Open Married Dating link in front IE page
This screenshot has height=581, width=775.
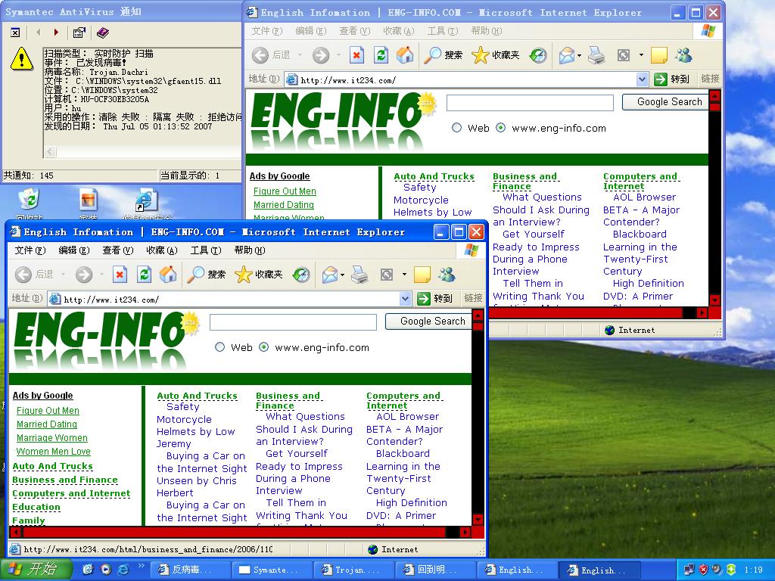point(47,424)
